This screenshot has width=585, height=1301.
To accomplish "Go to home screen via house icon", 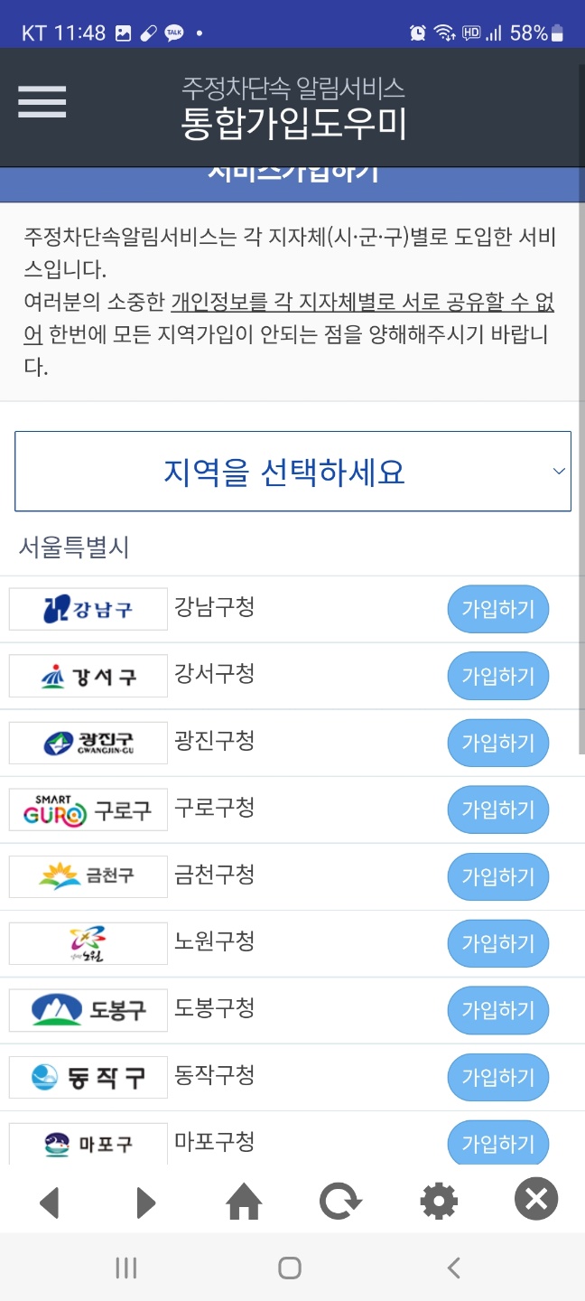I will tap(244, 1200).
